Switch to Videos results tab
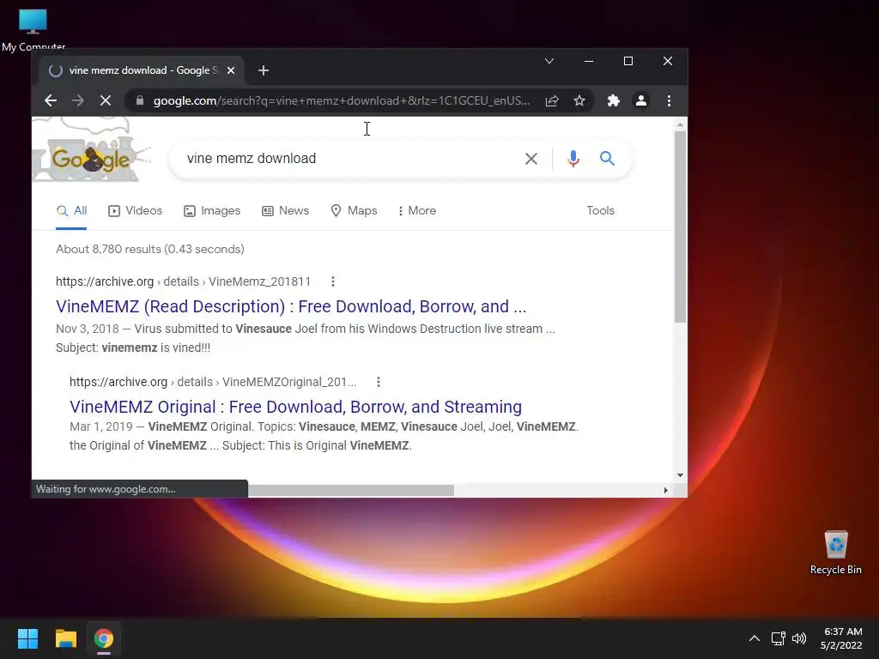Image resolution: width=879 pixels, height=659 pixels. [x=135, y=211]
